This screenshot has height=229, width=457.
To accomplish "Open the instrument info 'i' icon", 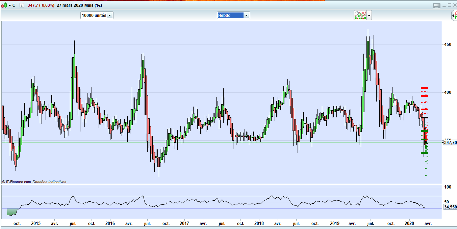I will [x=22, y=5].
